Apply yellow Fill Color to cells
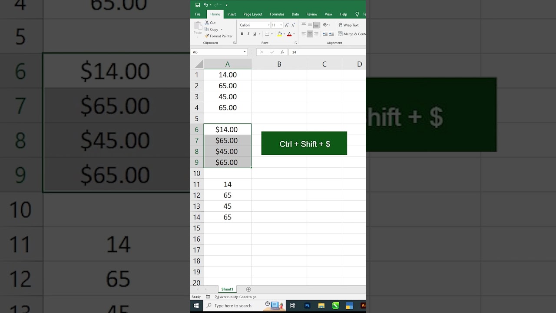The width and height of the screenshot is (556, 313). point(280,34)
